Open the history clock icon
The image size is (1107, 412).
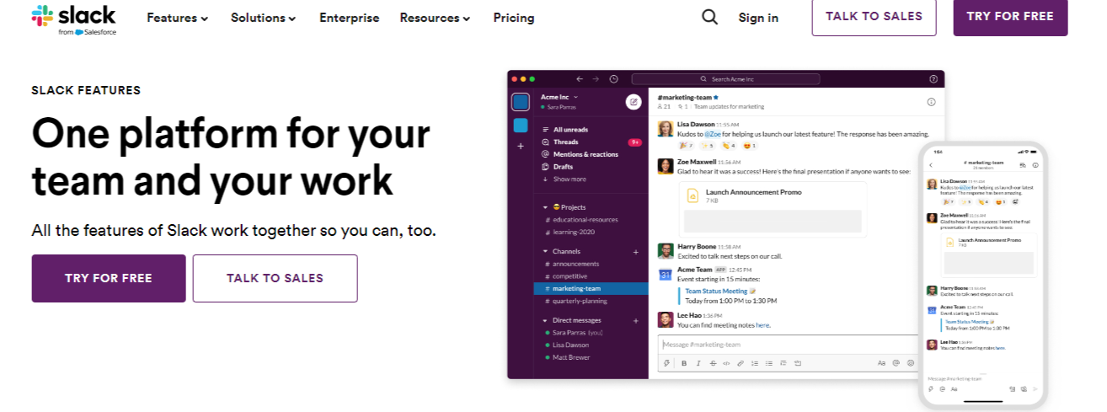point(613,79)
